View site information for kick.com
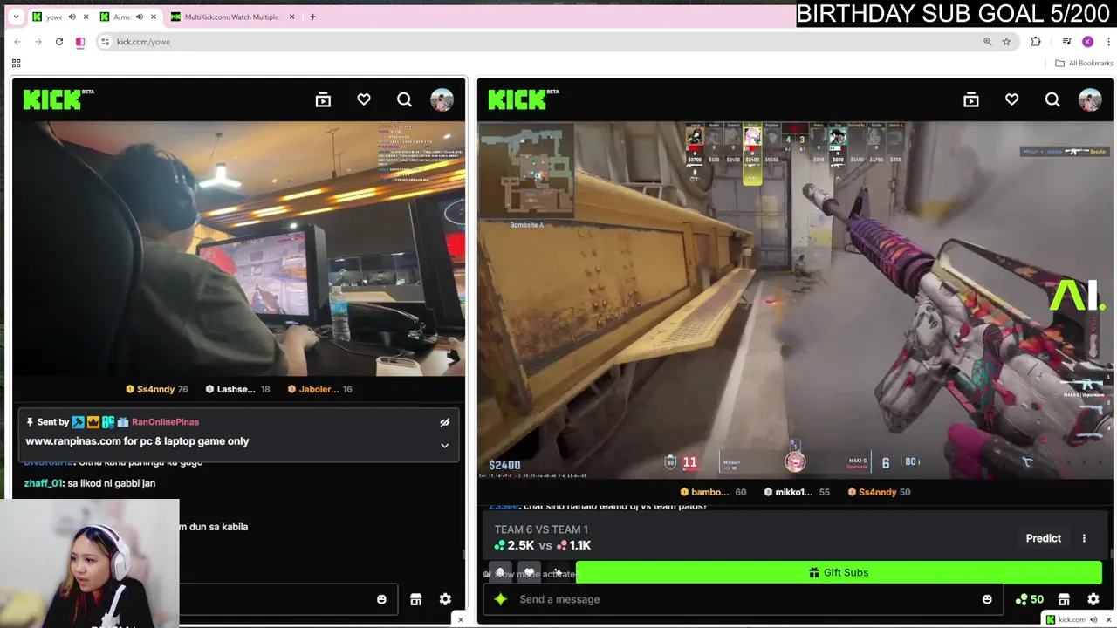This screenshot has width=1117, height=628. point(105,42)
